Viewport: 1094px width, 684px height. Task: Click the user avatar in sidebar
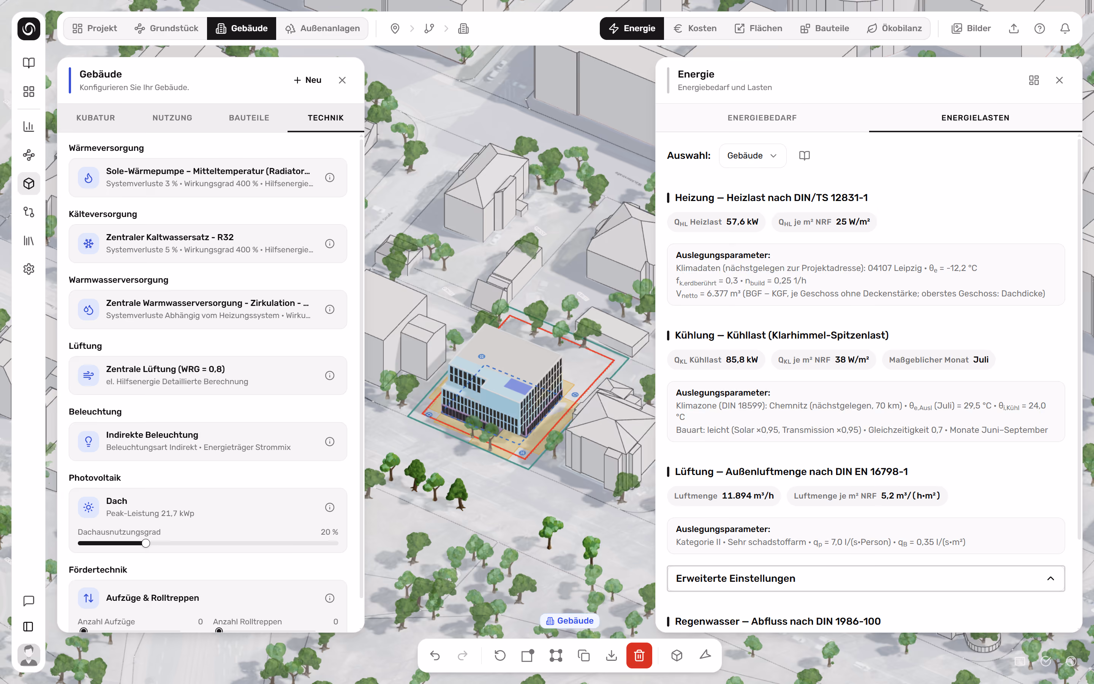[x=28, y=655]
